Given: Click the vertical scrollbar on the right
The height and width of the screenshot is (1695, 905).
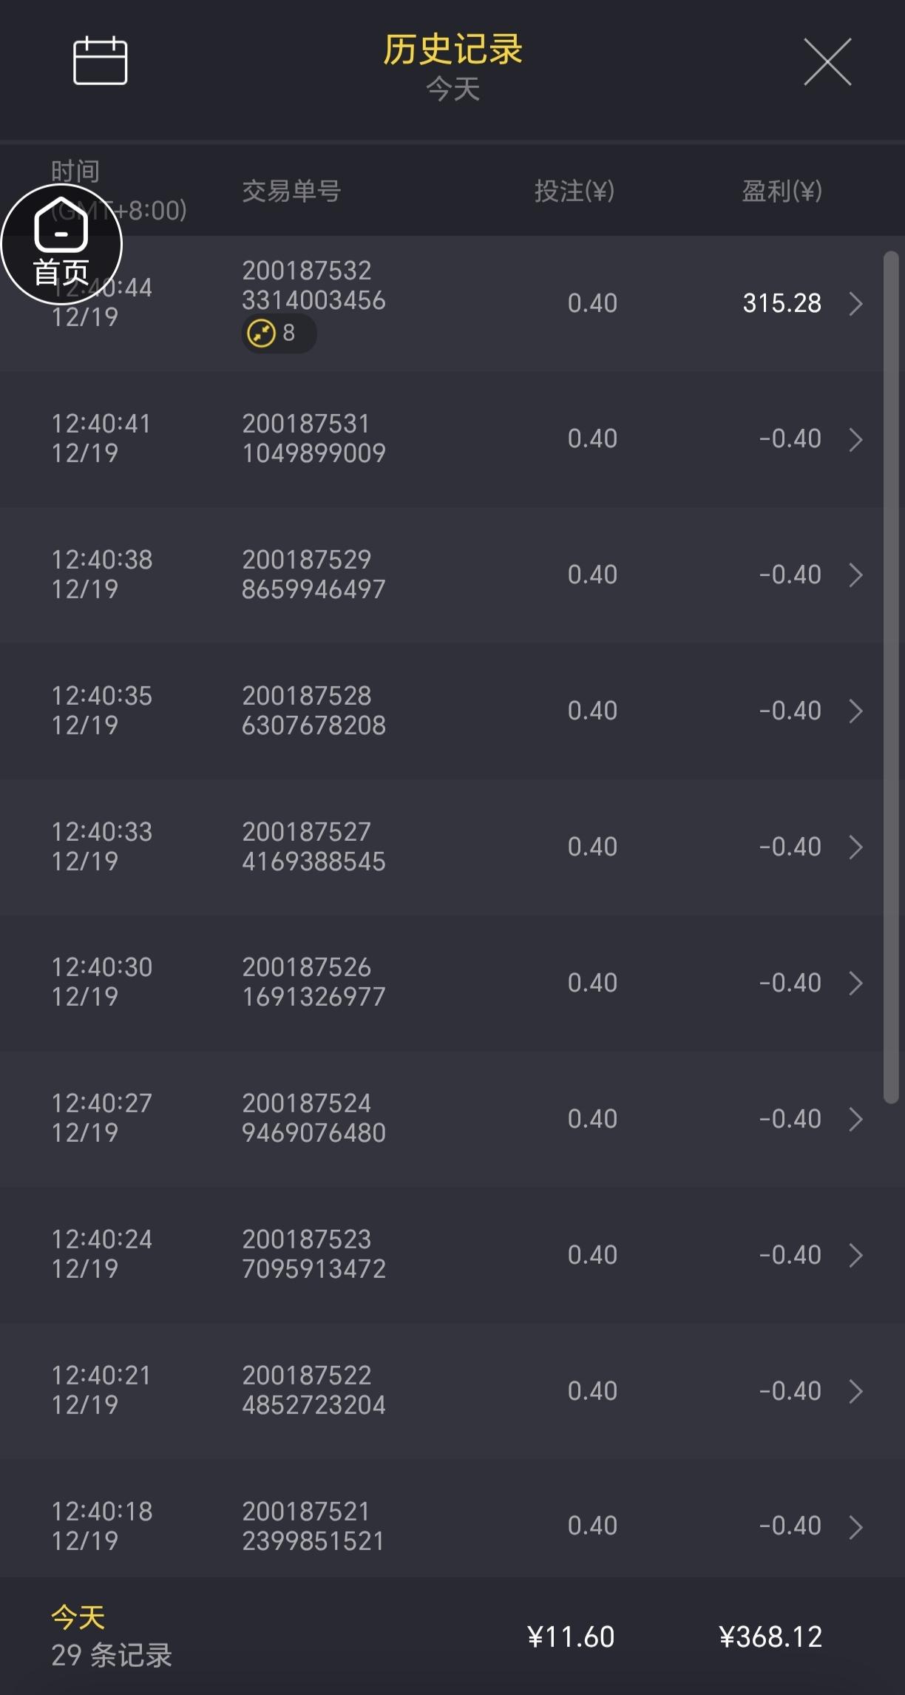Looking at the screenshot, I should click(x=891, y=677).
